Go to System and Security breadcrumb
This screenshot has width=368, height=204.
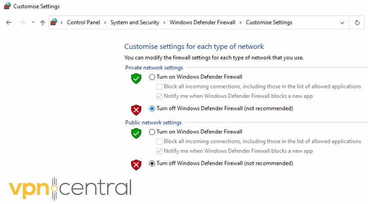[x=135, y=22]
